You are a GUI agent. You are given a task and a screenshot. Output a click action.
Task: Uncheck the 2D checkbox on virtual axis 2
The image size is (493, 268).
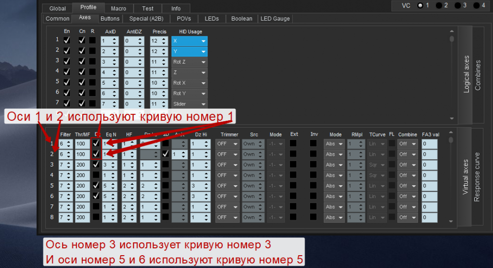tap(166, 154)
